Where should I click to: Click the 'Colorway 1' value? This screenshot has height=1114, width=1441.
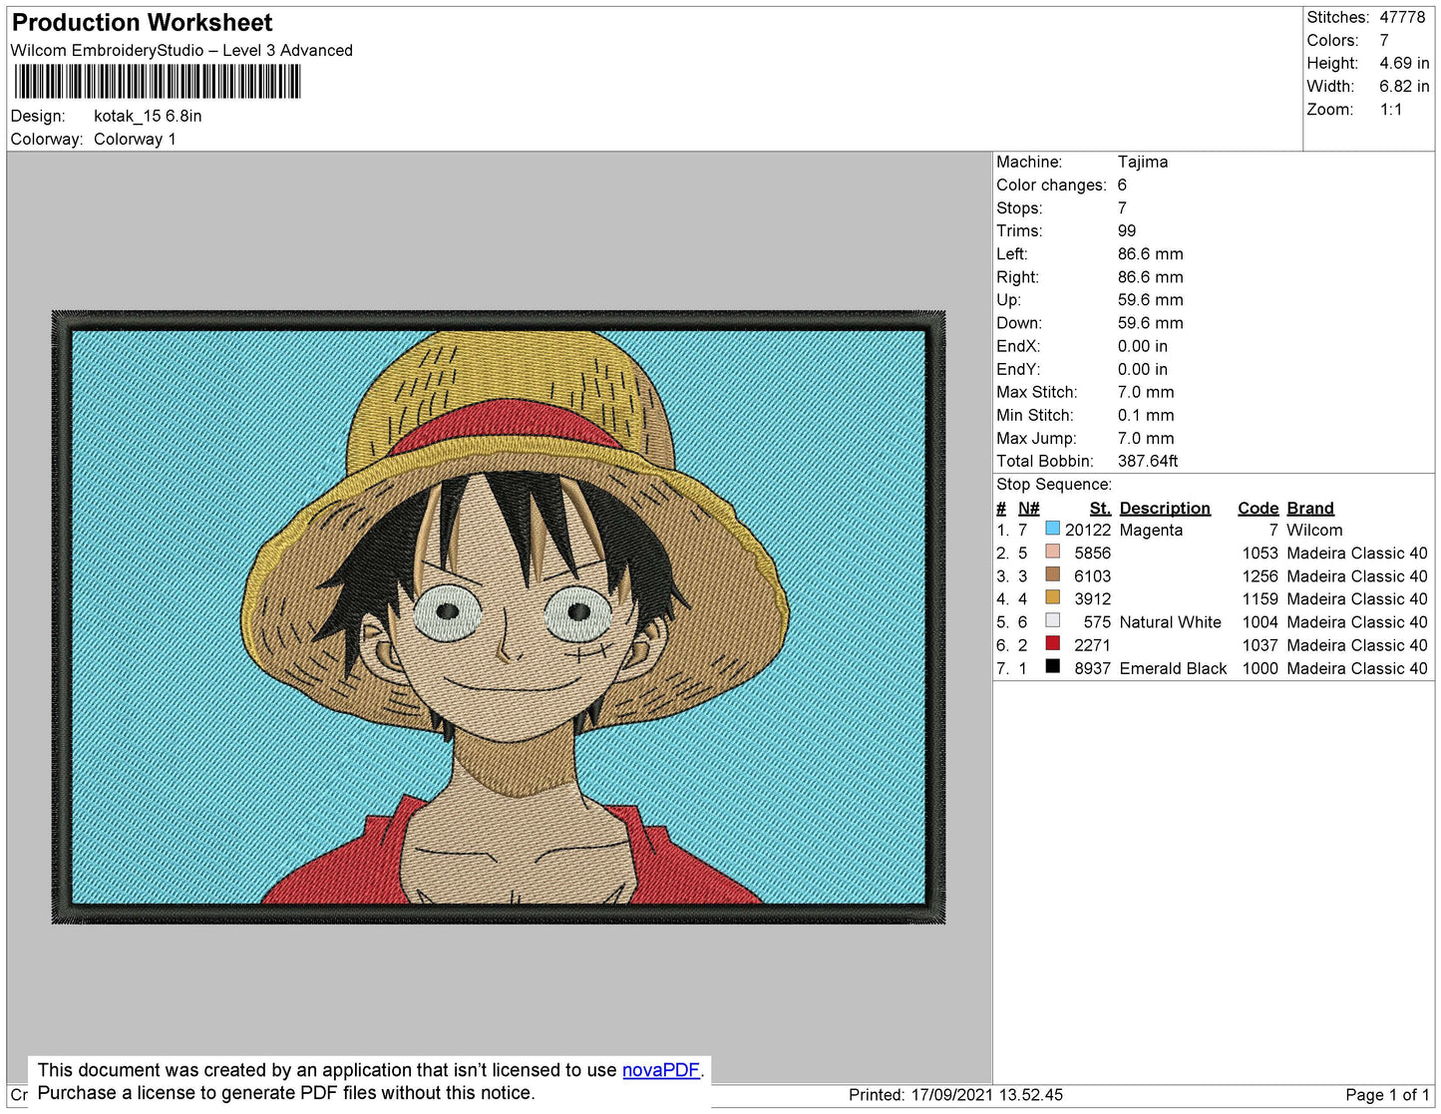[x=135, y=139]
